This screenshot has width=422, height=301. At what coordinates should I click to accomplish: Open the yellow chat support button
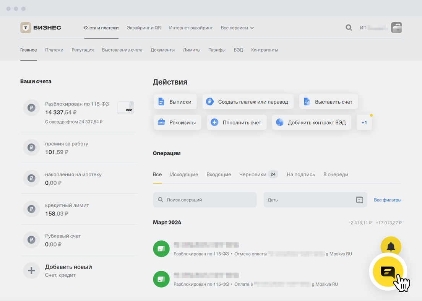(388, 272)
